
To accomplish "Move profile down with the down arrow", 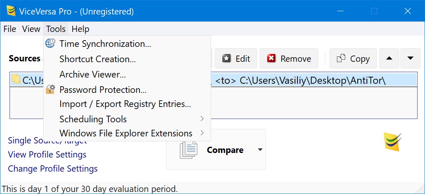I will pyautogui.click(x=410, y=58).
